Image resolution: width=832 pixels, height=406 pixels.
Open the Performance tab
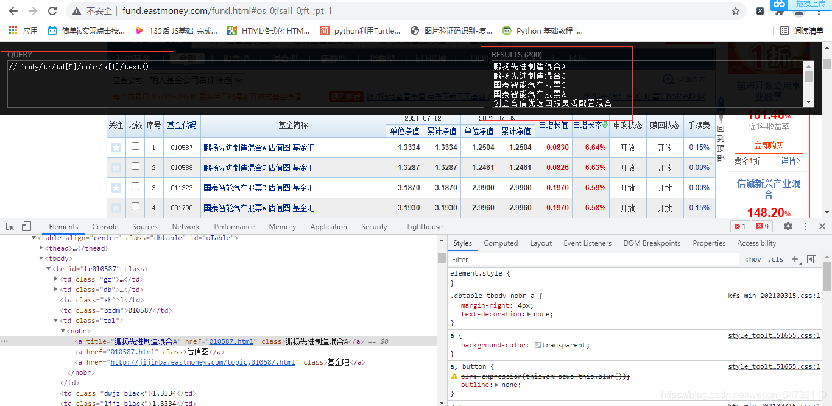(234, 226)
